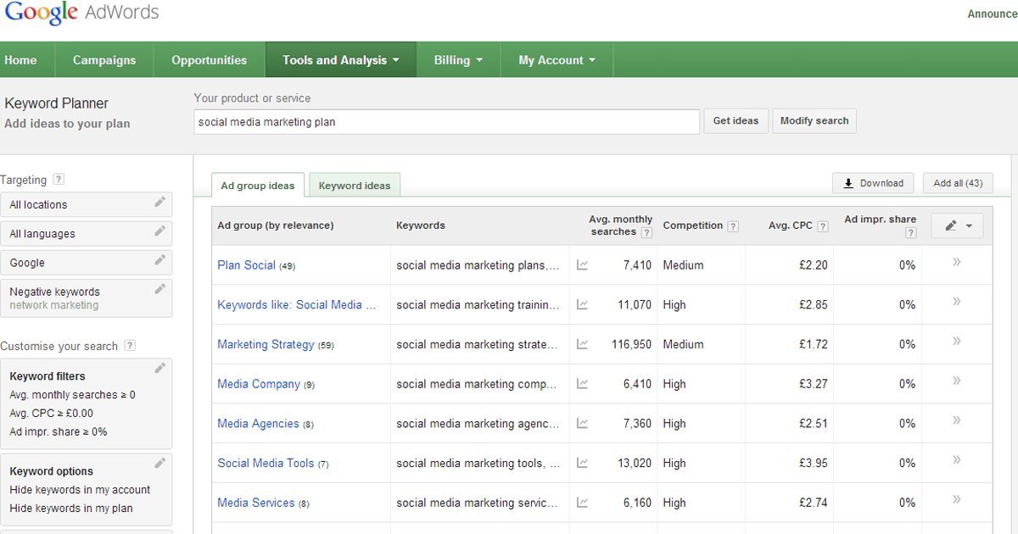Open the pencil column-edit dropdown
The width and height of the screenshot is (1018, 534).
point(957,225)
